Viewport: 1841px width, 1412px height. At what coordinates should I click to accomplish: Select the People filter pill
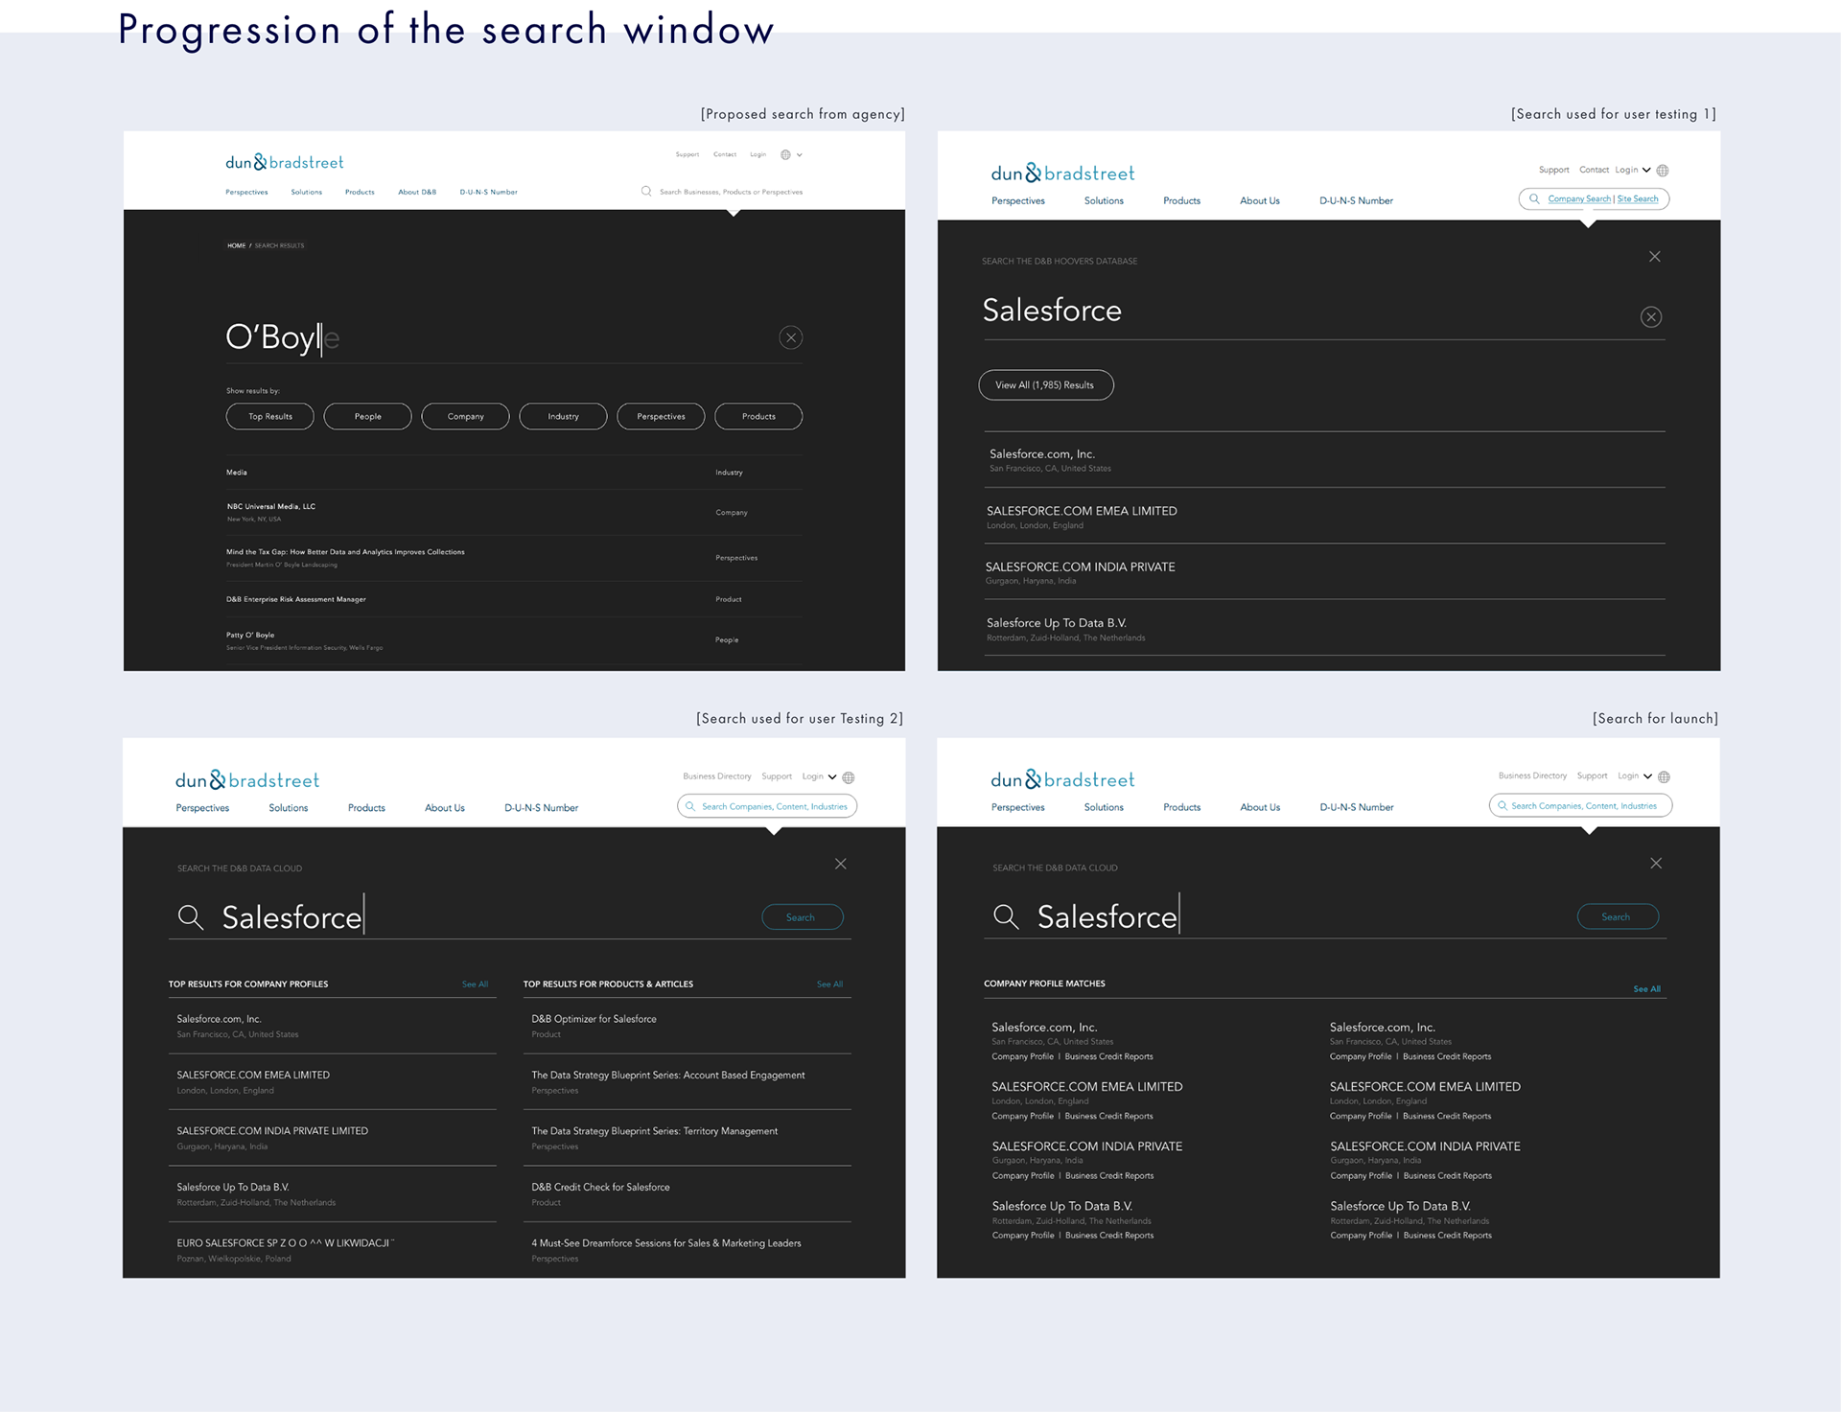tap(368, 416)
